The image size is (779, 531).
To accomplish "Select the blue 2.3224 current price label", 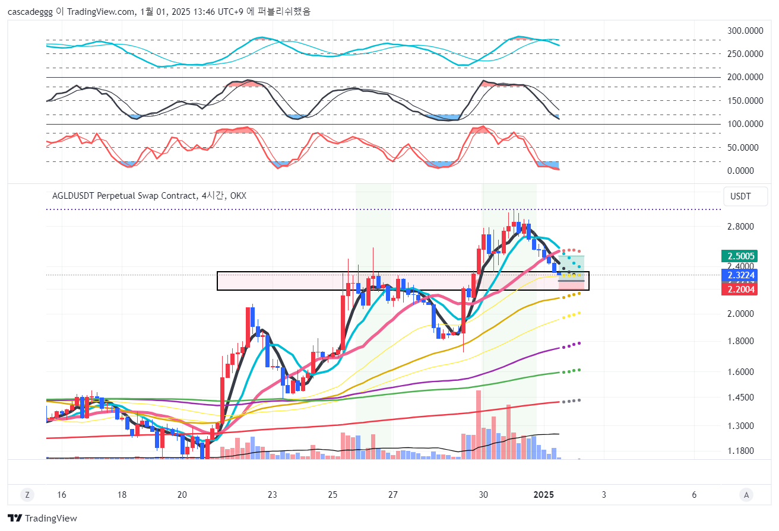I will click(x=739, y=275).
